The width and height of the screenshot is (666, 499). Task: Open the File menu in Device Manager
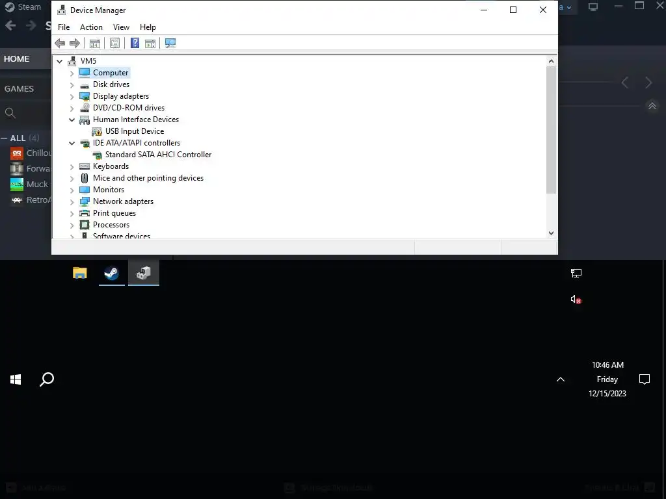[64, 27]
